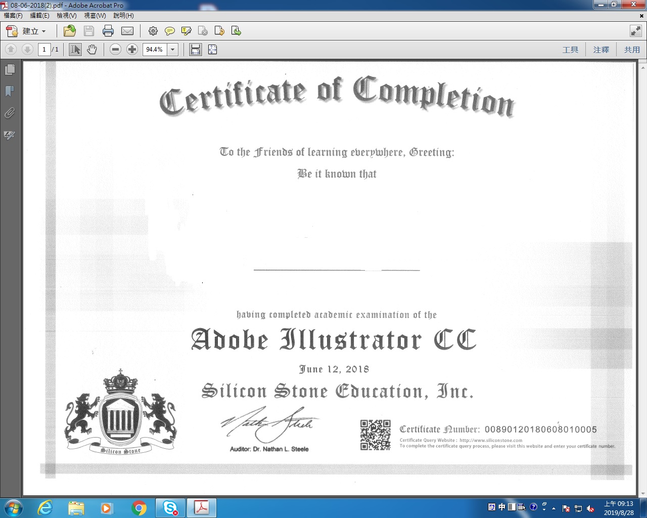Show signatures panel in sidebar

pyautogui.click(x=10, y=135)
